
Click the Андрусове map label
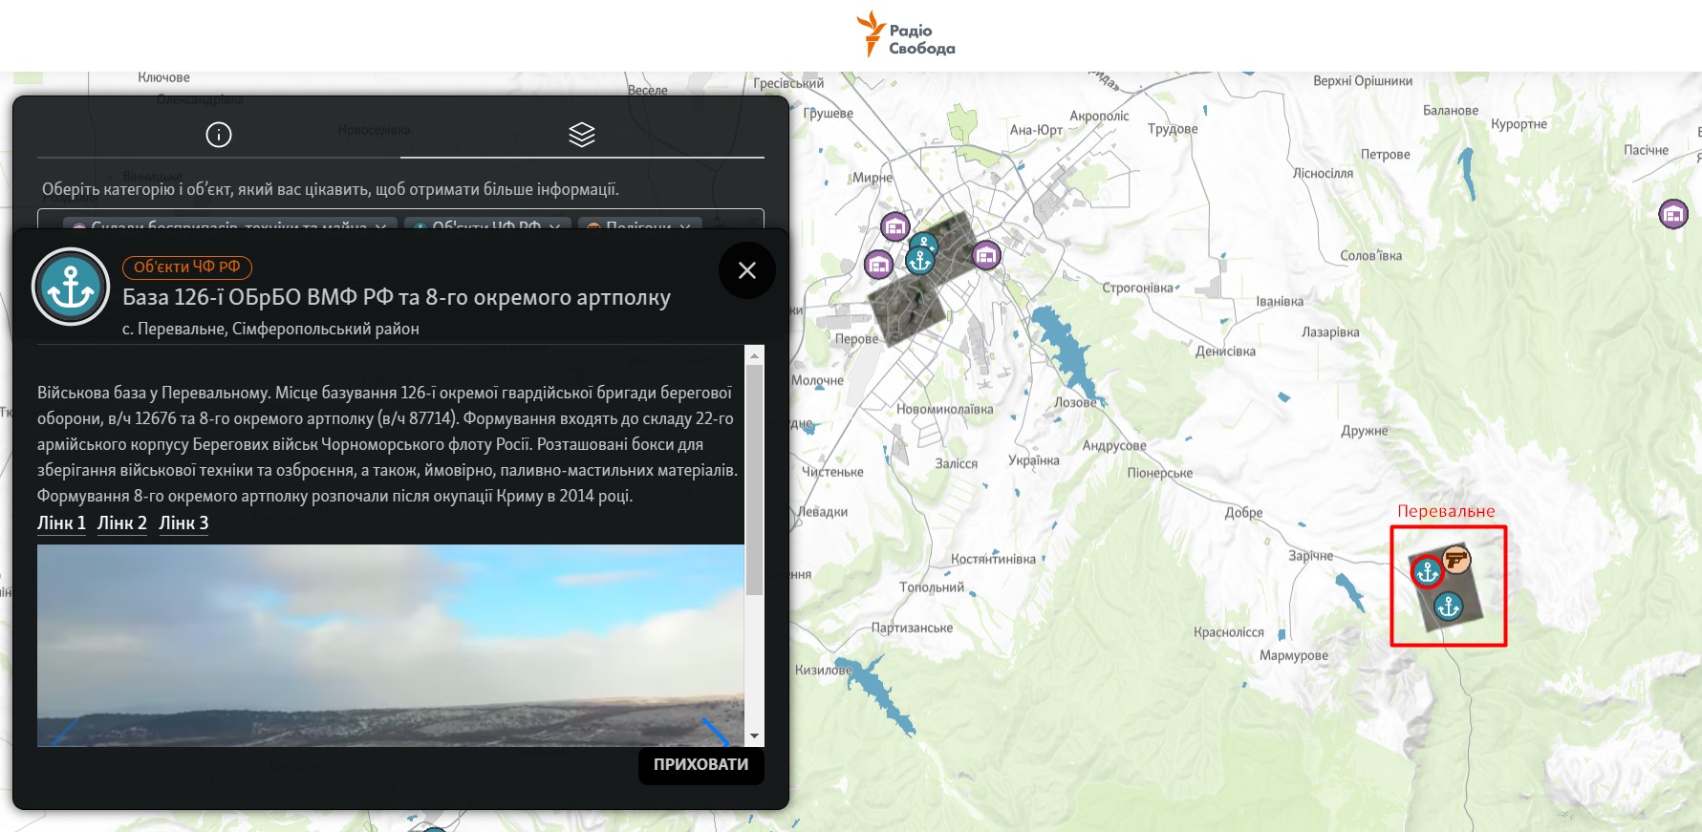(1114, 446)
